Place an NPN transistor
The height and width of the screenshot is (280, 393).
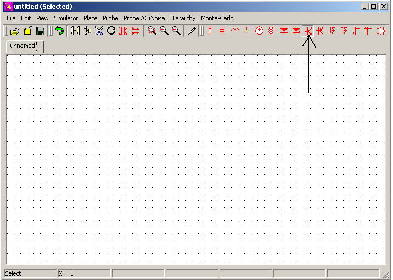[x=308, y=31]
